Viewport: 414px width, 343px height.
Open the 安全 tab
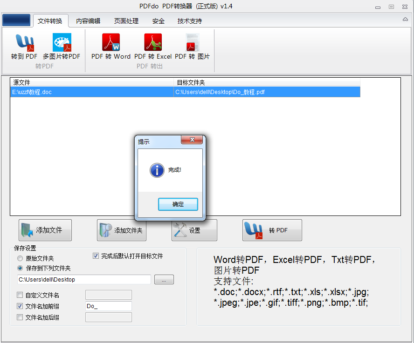tap(158, 20)
